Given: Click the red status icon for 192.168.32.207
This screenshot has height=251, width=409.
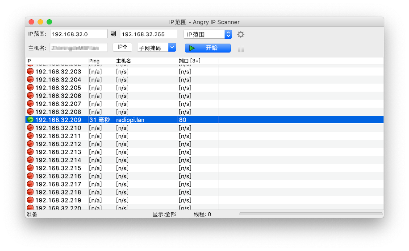Looking at the screenshot, I should pyautogui.click(x=30, y=104).
